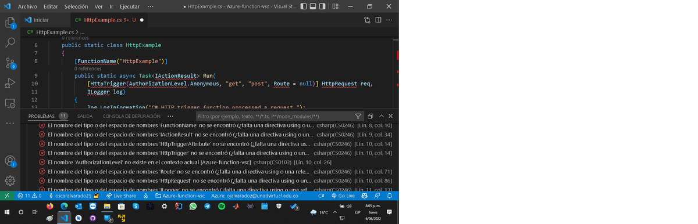
Task: Click the unsaved dot on HttpExample.cs tab
Action: coord(142,20)
